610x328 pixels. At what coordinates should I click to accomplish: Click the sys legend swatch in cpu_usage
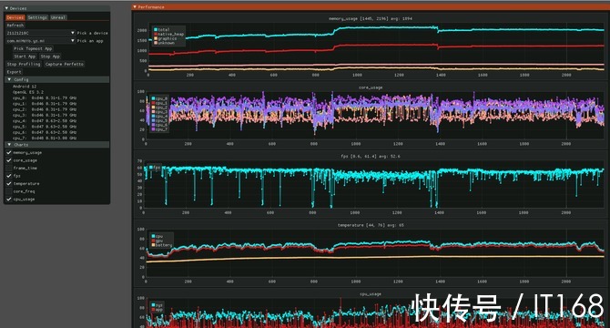(153, 305)
